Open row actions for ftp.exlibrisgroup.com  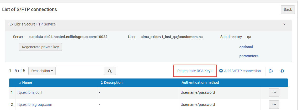[274, 104]
